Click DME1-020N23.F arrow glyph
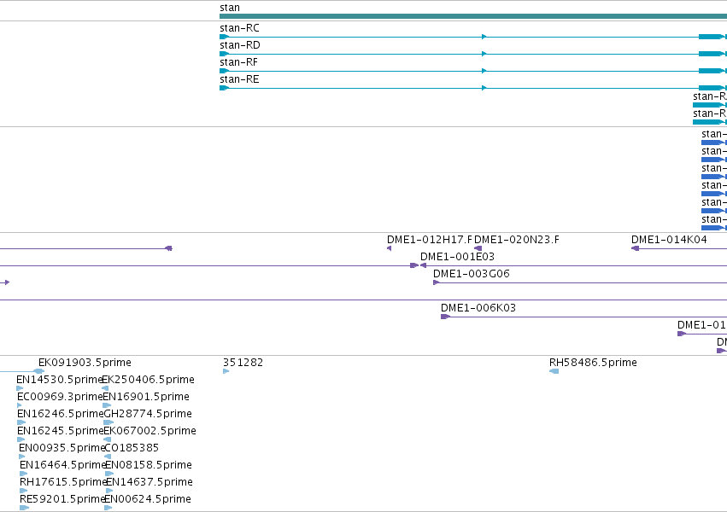Viewport: 727px width, 512px height. [x=478, y=248]
